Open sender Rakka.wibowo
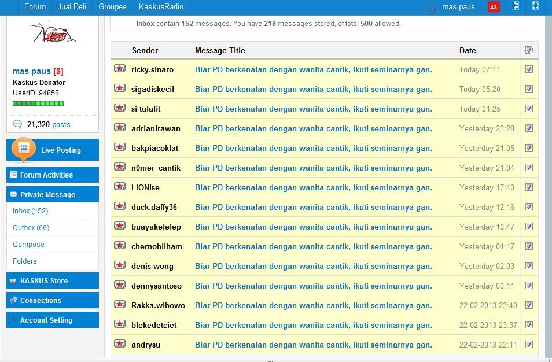The image size is (552, 362). [158, 306]
